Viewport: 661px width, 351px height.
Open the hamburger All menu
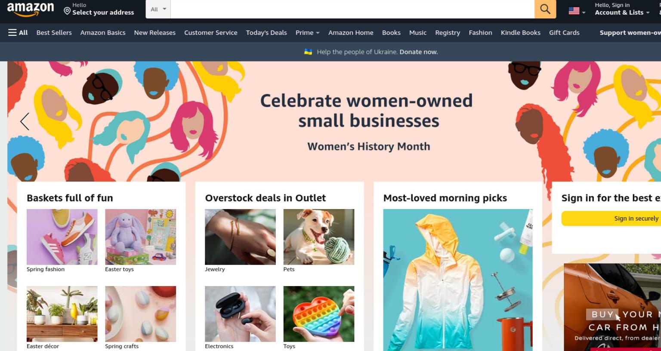point(18,33)
